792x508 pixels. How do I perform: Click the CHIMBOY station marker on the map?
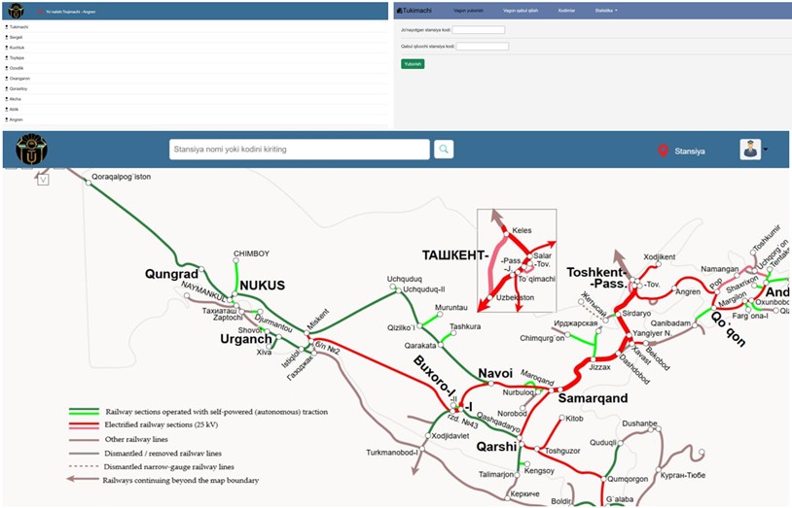[x=235, y=261]
